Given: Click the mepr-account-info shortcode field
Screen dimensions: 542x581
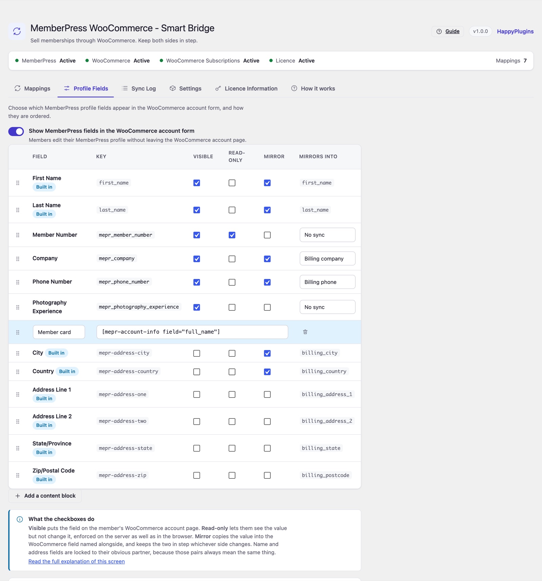Looking at the screenshot, I should click(x=192, y=332).
